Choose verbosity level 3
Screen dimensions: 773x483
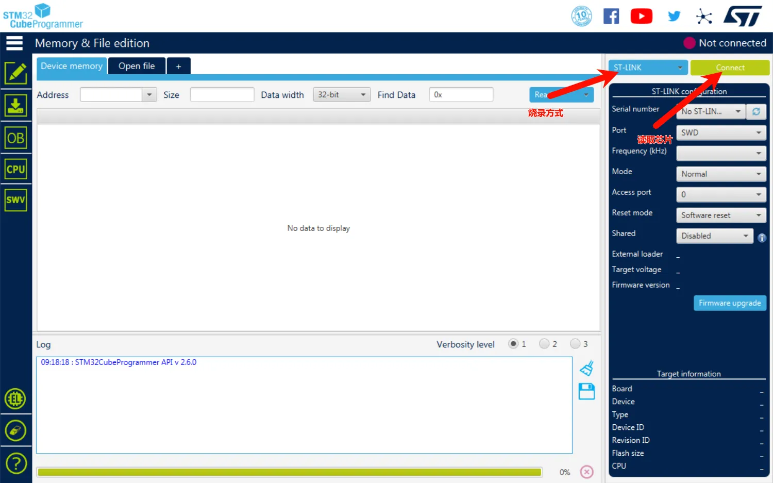[x=575, y=344]
